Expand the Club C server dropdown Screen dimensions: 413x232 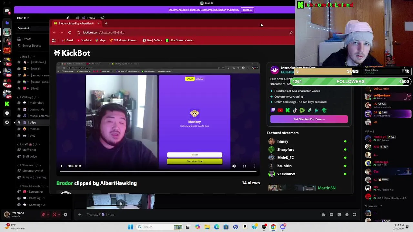[23, 18]
